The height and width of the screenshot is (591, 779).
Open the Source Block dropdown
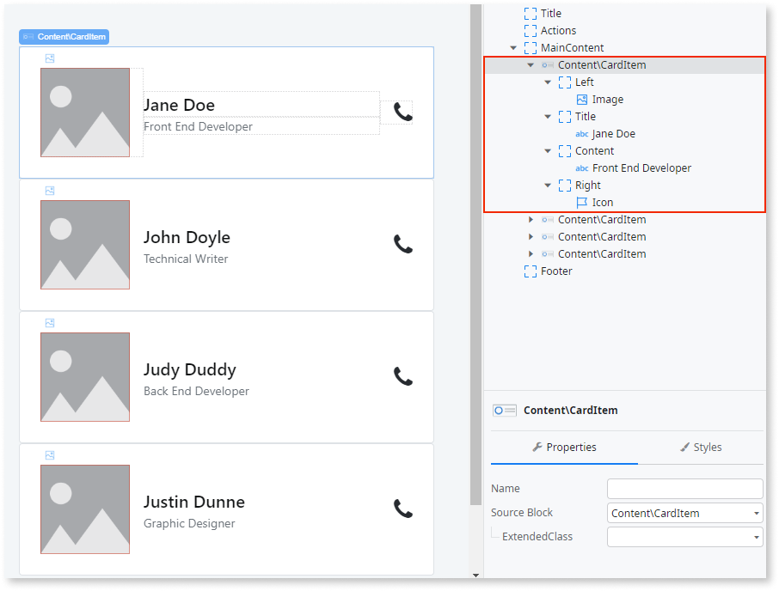pos(757,512)
